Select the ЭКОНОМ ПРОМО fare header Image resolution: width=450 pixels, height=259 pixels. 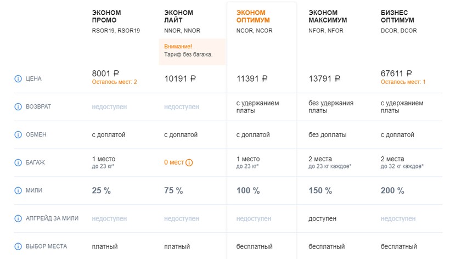tap(106, 16)
